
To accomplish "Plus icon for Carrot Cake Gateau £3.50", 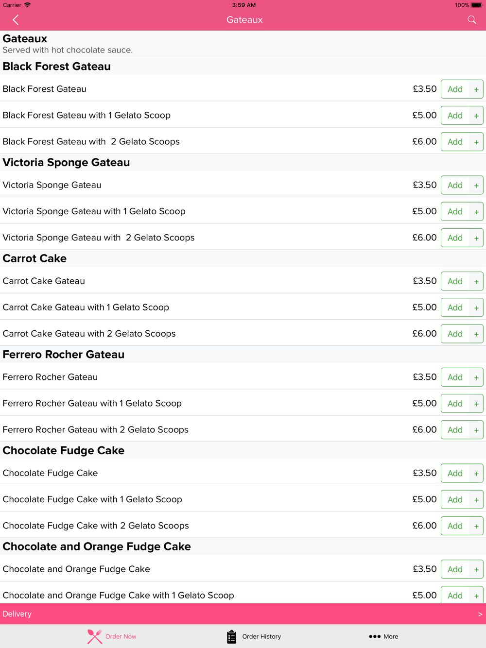I will (x=476, y=281).
